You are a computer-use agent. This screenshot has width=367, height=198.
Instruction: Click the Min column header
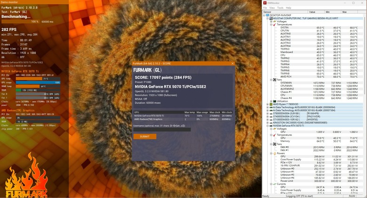coord(333,12)
